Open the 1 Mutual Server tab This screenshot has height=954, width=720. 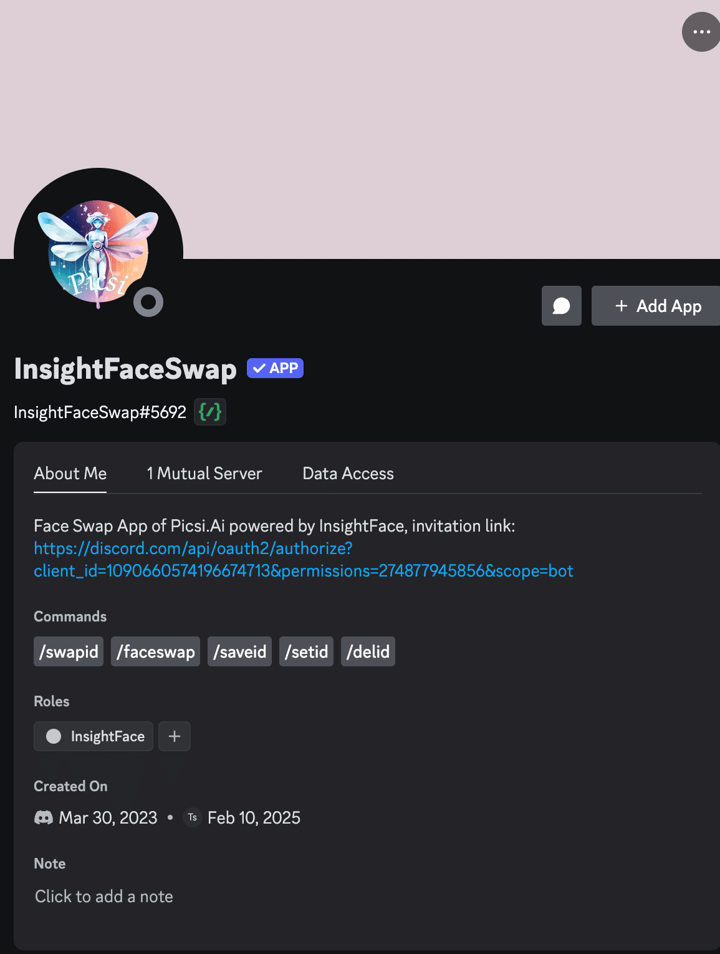pos(204,474)
